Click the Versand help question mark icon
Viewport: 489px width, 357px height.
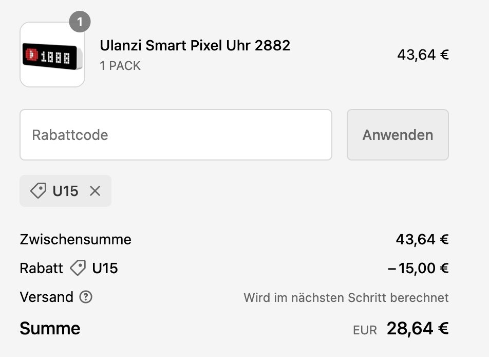(86, 297)
